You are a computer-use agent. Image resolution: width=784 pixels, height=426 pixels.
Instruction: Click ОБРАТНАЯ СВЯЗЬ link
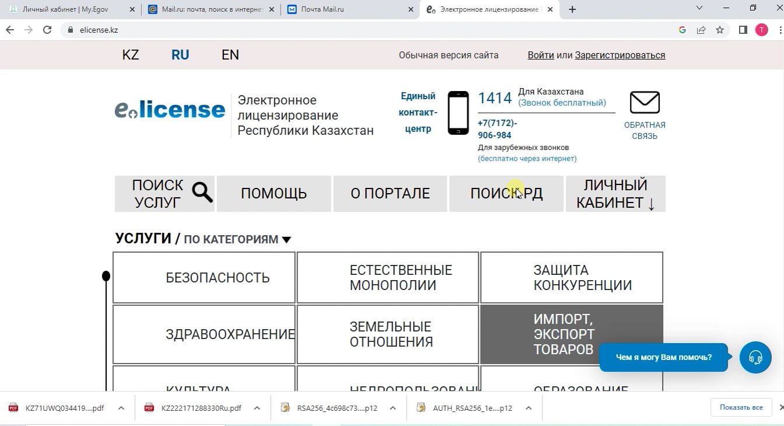coord(645,131)
